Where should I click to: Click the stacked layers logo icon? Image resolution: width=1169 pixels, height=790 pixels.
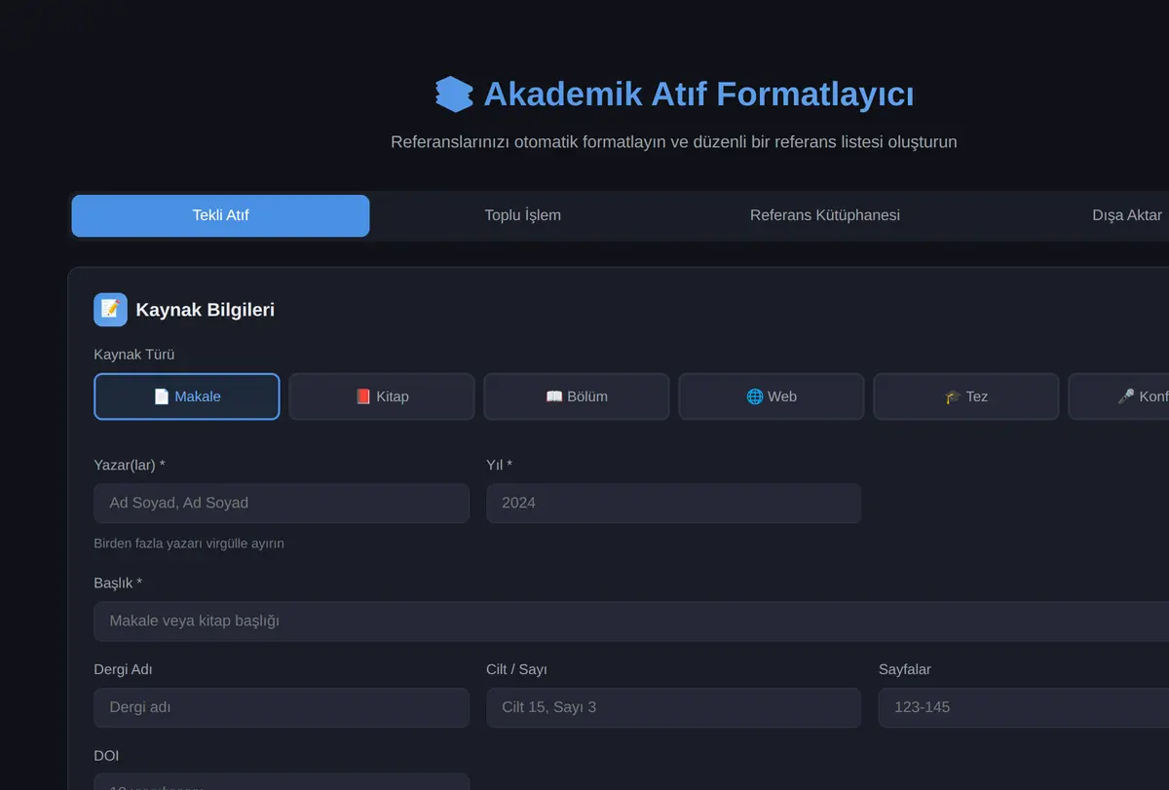coord(454,94)
